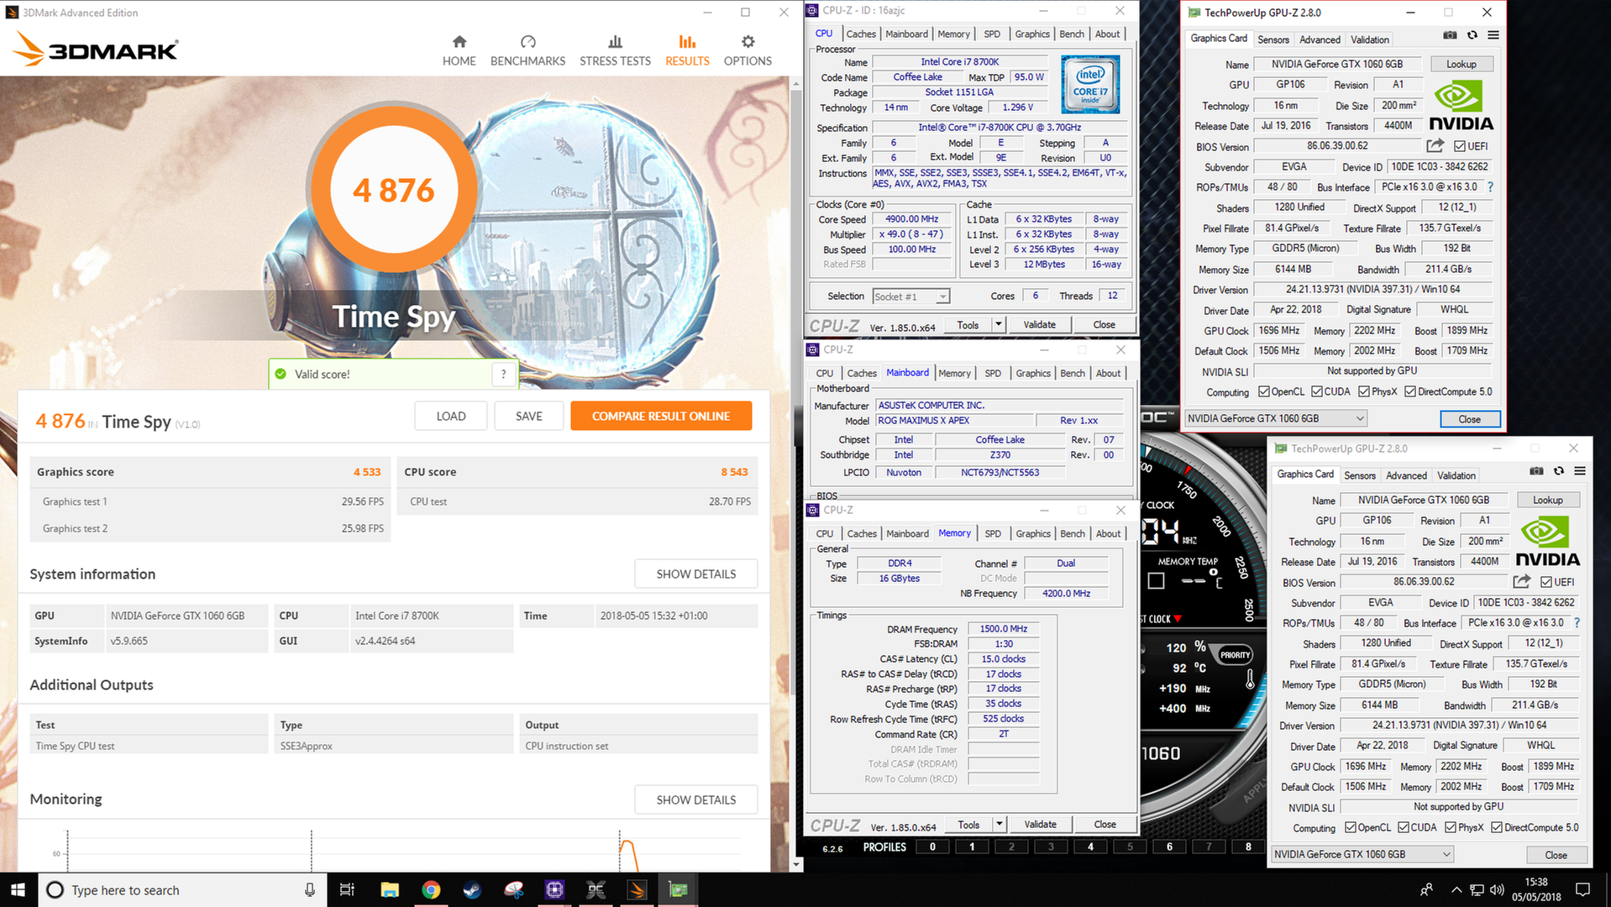
Task: Click BIOS export icon in upper GPU-Z window
Action: pos(1435,146)
